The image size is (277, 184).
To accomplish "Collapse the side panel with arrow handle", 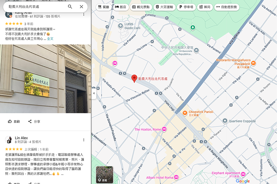I will click(x=94, y=93).
